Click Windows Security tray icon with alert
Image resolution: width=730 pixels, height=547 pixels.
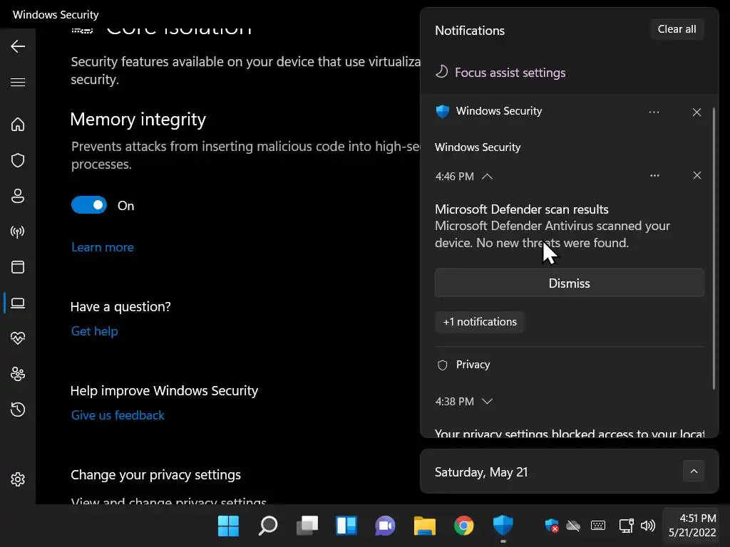pyautogui.click(x=552, y=526)
